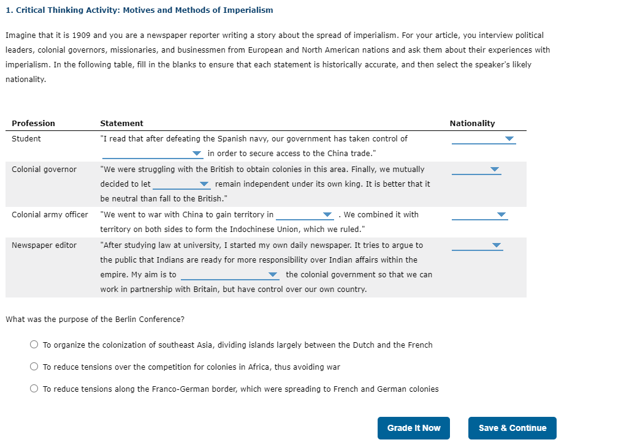This screenshot has width=640, height=445.
Task: Click the Save & Continue button
Action: coord(512,428)
